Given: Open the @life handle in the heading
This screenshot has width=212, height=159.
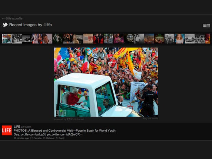Looking at the screenshot, I should (48, 25).
